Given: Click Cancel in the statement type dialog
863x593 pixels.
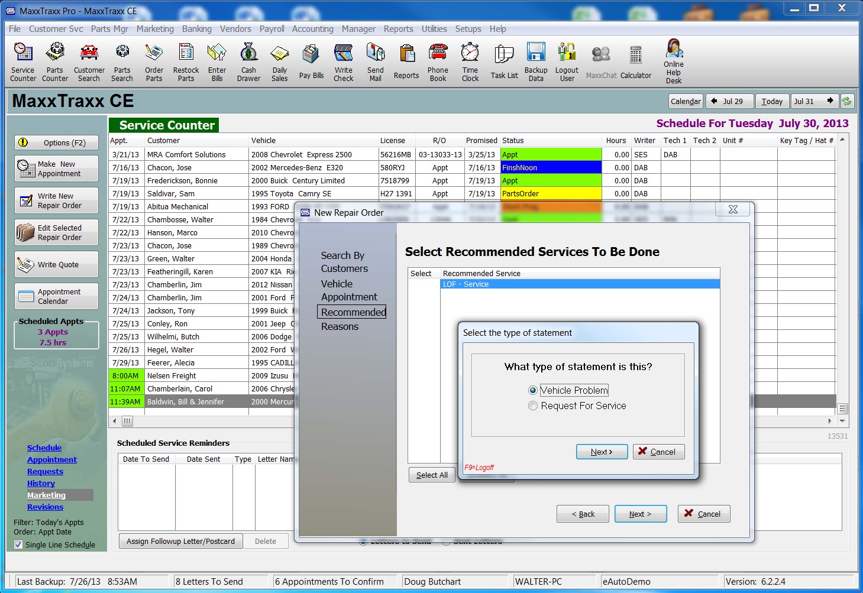Looking at the screenshot, I should coord(658,452).
